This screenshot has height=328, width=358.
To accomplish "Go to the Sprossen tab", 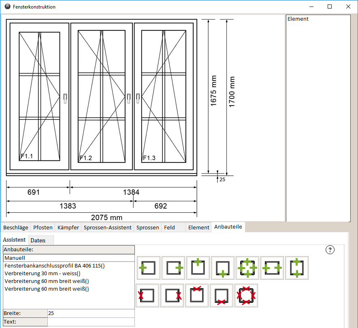I will pyautogui.click(x=148, y=227).
